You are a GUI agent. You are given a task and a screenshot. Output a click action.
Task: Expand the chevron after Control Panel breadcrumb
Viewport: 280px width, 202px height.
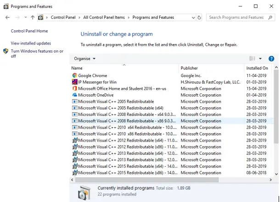click(79, 17)
